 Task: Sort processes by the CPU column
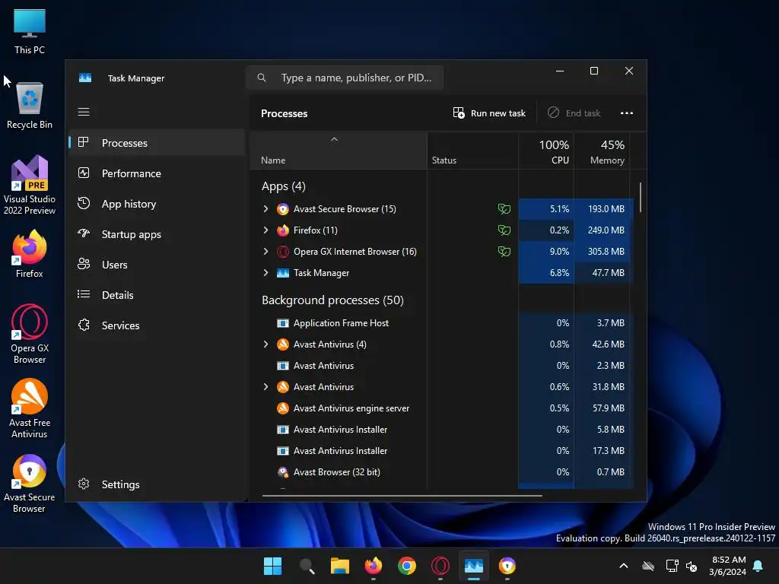tap(546, 152)
